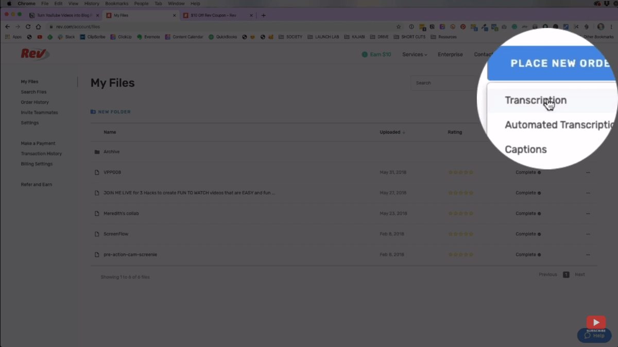Click the Chrome home icon
Viewport: 618px width, 347px height.
38,27
